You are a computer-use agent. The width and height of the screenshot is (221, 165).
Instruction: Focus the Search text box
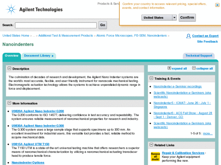(56, 25)
